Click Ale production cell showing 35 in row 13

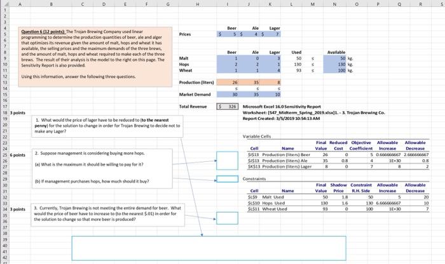249,82
